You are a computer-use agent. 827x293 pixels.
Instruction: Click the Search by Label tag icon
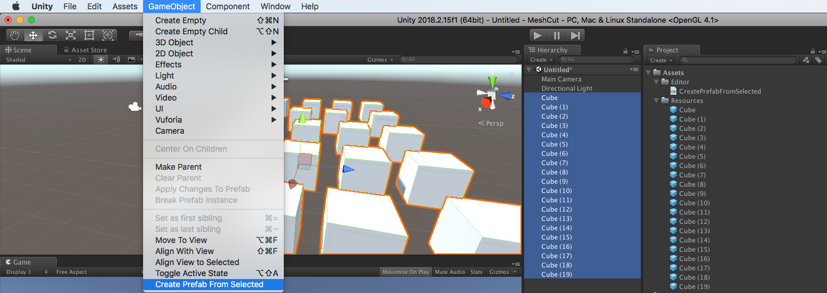(x=818, y=60)
